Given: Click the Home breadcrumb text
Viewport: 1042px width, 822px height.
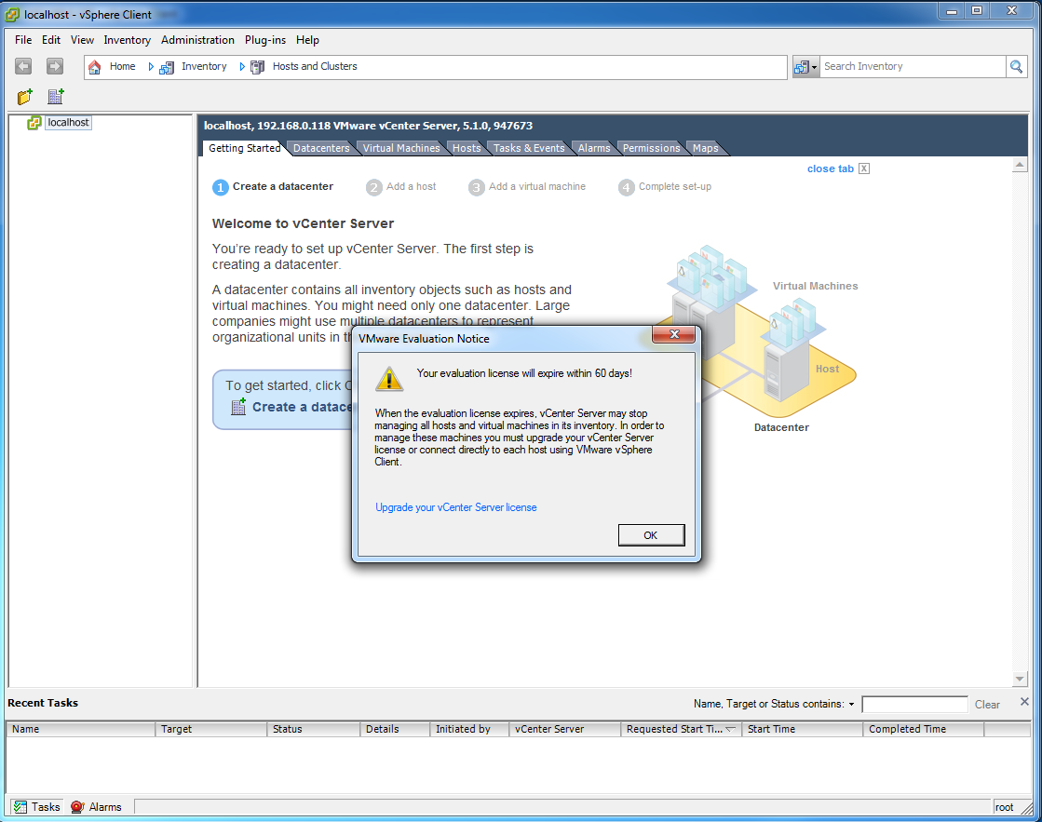Looking at the screenshot, I should [122, 66].
